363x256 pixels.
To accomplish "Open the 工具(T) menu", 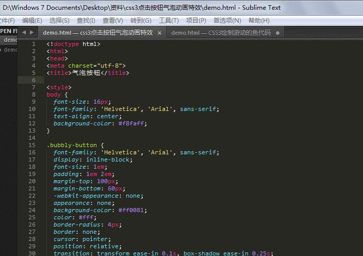I will [169, 21].
